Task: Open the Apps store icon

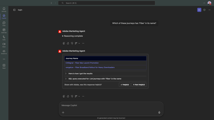Action: [x=4, y=66]
